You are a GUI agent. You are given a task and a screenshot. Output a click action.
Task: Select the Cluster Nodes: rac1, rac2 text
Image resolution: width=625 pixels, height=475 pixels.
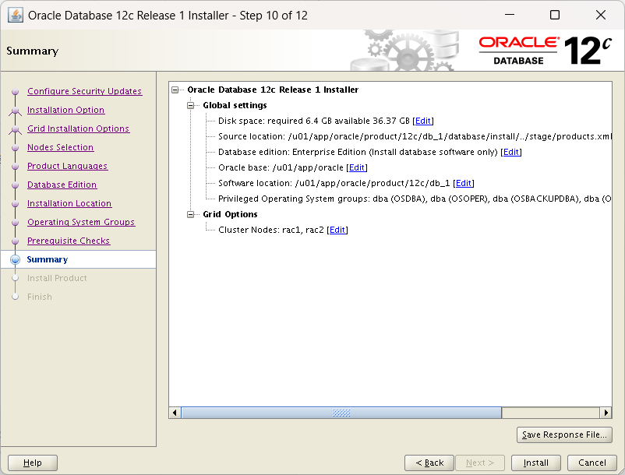coord(271,230)
